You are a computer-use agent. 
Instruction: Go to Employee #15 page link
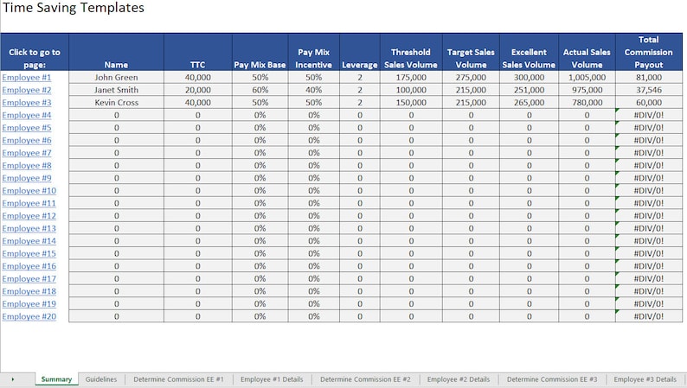click(x=29, y=254)
